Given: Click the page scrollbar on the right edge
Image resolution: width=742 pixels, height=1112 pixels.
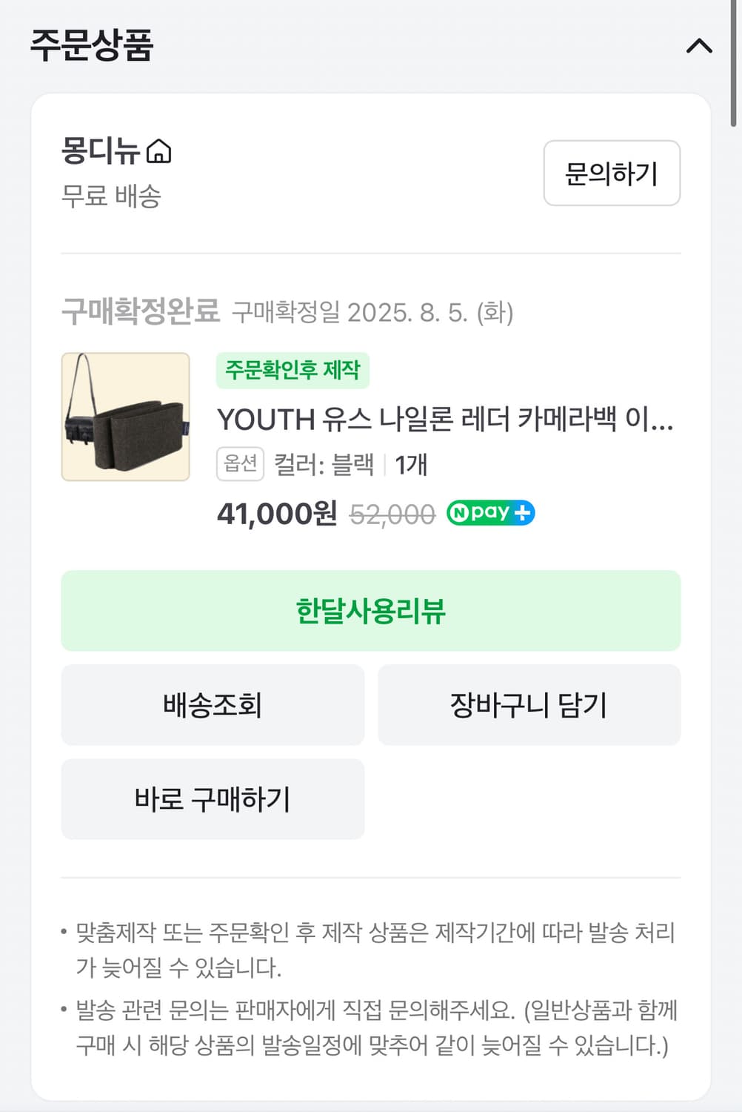Looking at the screenshot, I should (x=733, y=63).
